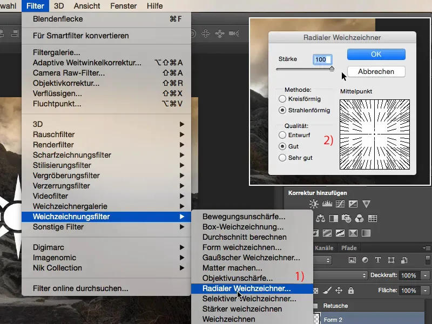Click the Stärke slider handle
Image resolution: width=432 pixels, height=324 pixels.
[332, 69]
